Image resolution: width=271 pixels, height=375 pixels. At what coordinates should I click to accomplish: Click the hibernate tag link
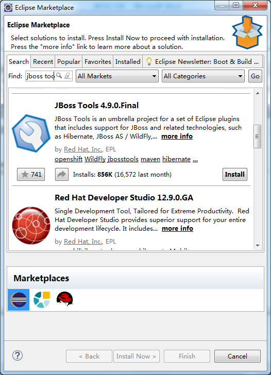tap(176, 159)
